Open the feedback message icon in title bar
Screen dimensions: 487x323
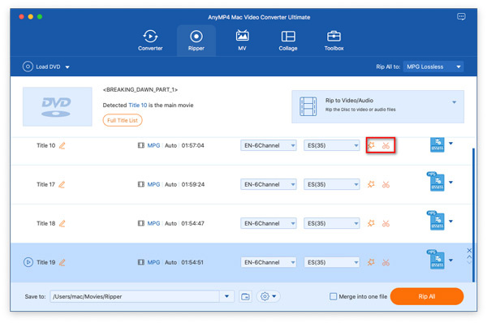click(x=461, y=16)
